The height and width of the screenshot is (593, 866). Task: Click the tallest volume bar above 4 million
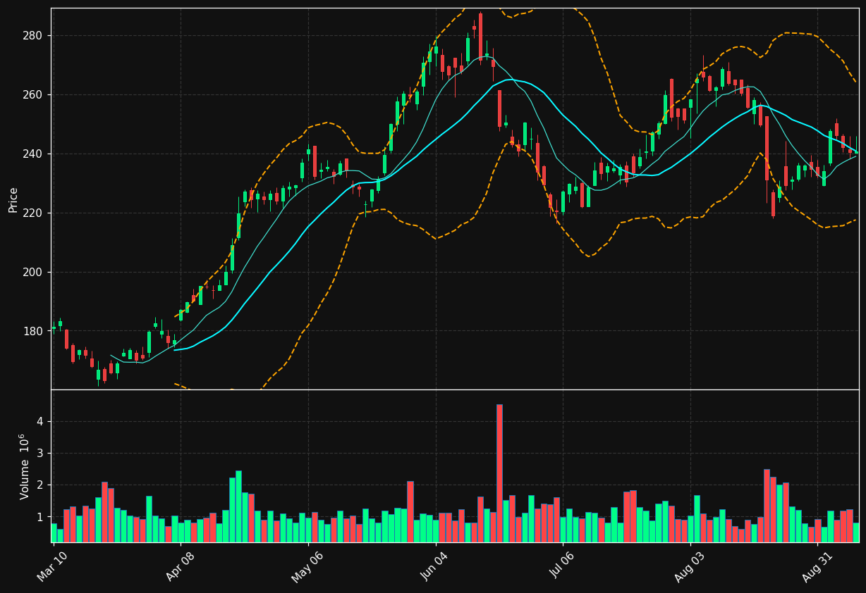[x=499, y=473]
